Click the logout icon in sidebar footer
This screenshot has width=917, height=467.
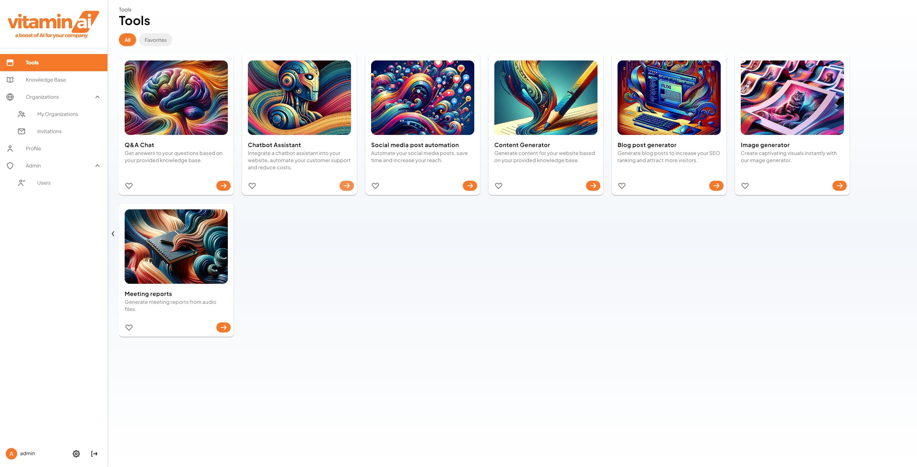(94, 454)
